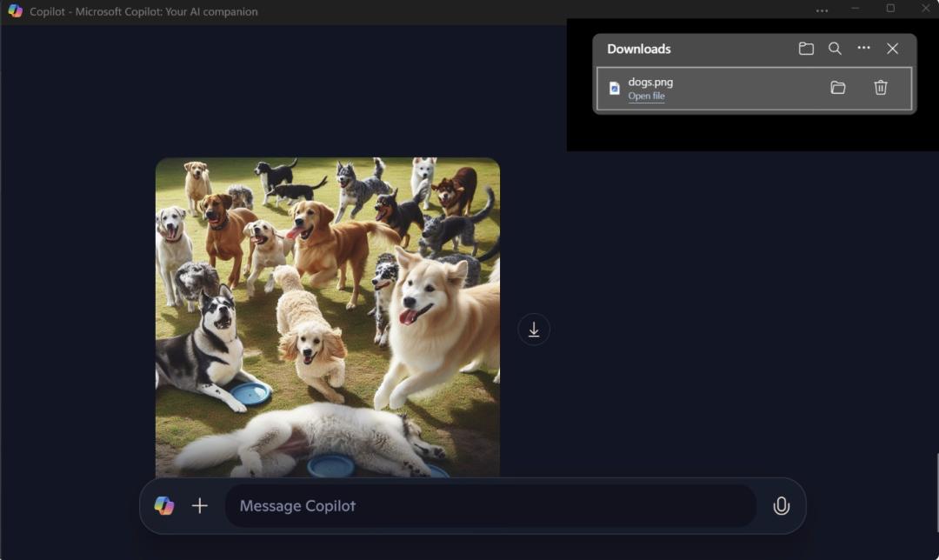
Task: Maximize the Copilot window
Action: [890, 9]
